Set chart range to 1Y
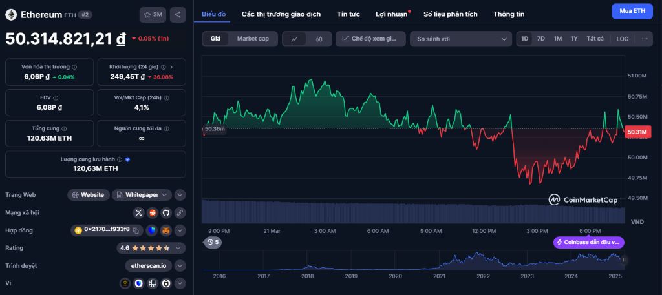The height and width of the screenshot is (295, 662). [x=574, y=39]
